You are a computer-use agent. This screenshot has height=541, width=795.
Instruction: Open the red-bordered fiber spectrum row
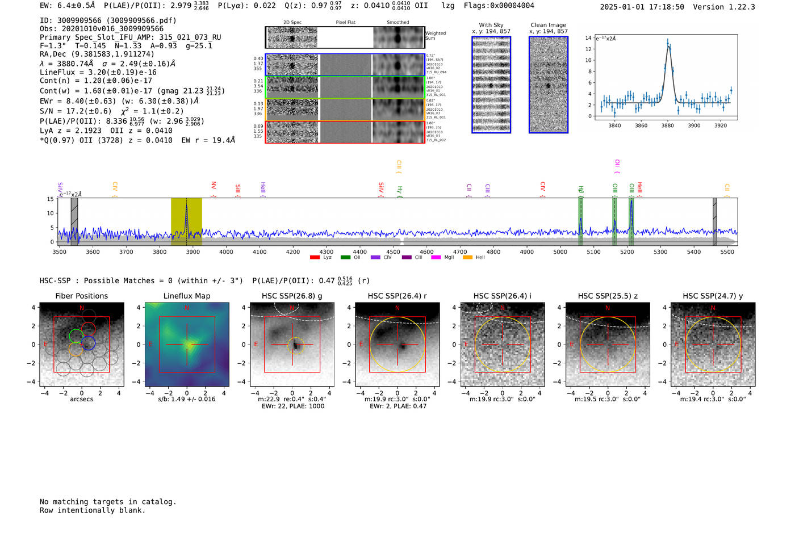click(345, 132)
